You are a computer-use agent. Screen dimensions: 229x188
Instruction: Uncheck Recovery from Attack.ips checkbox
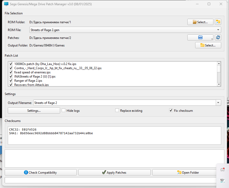click(11, 85)
